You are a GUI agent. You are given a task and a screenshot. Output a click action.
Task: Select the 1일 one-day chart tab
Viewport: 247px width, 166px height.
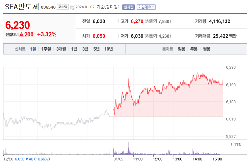33,49
